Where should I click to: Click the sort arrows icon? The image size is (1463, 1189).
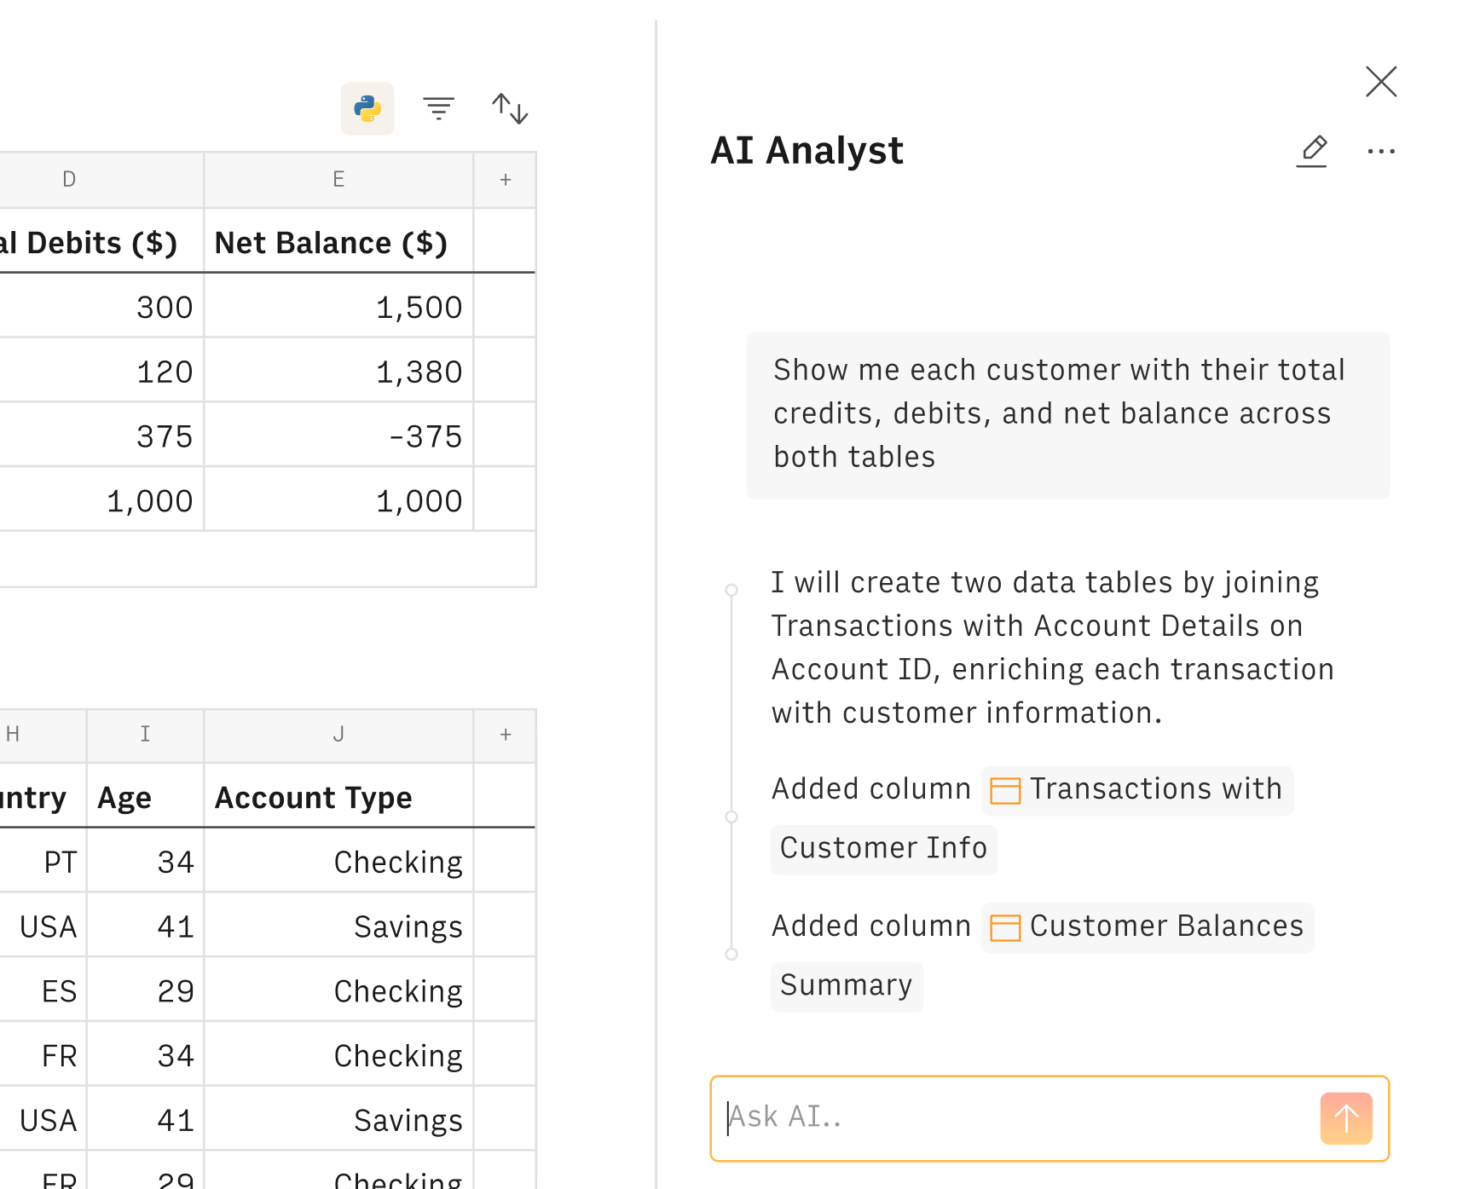pos(510,108)
